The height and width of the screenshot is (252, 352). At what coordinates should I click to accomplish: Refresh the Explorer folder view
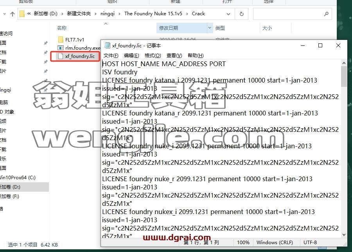(x=242, y=14)
